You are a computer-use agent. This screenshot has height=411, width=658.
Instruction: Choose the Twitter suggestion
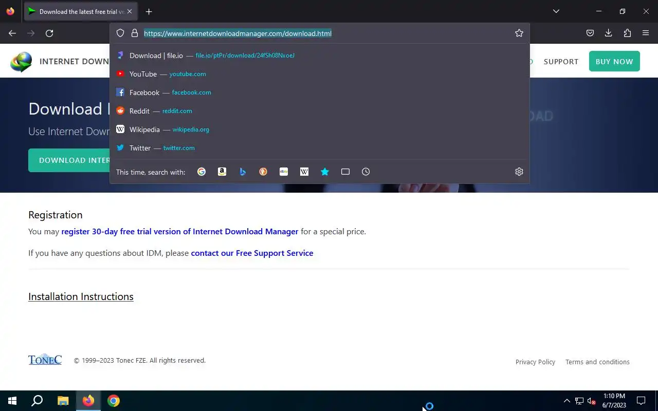click(320, 148)
